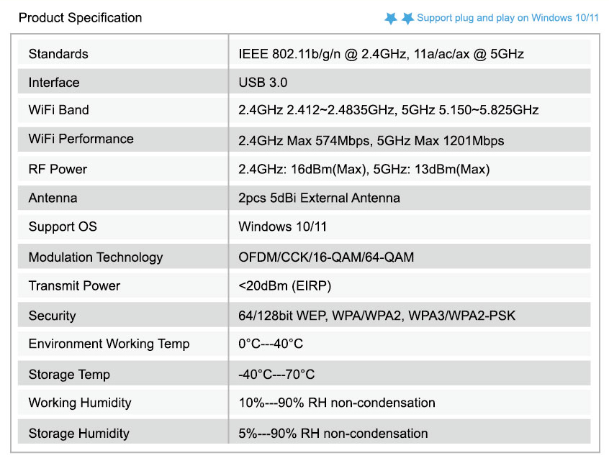
Task: Click the -40°C---70°C storage temp value
Action: coord(276,375)
